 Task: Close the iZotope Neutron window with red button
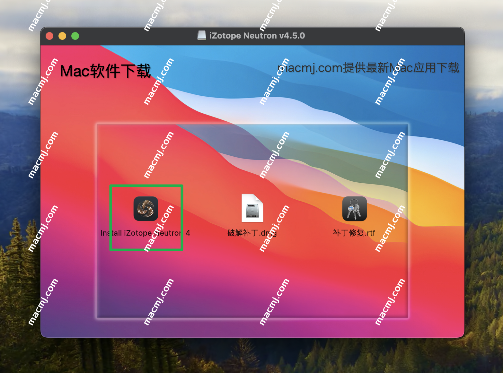click(49, 36)
